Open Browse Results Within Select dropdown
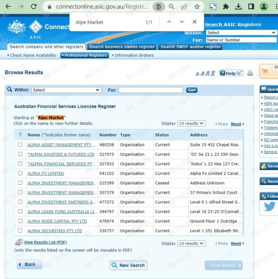 [x=67, y=90]
